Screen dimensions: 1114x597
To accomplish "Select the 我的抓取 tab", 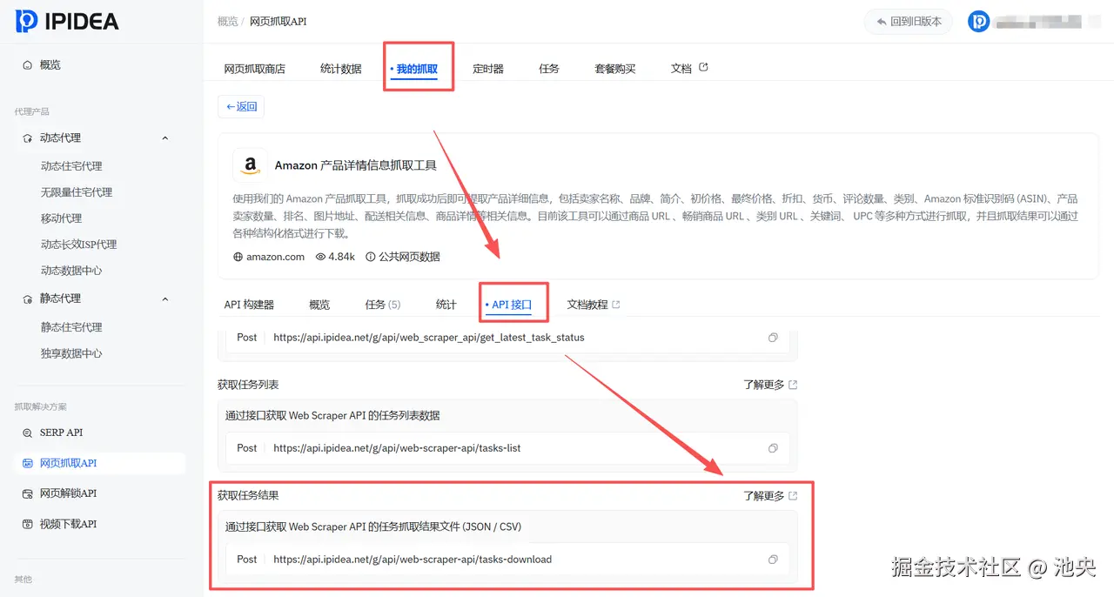I will click(413, 69).
